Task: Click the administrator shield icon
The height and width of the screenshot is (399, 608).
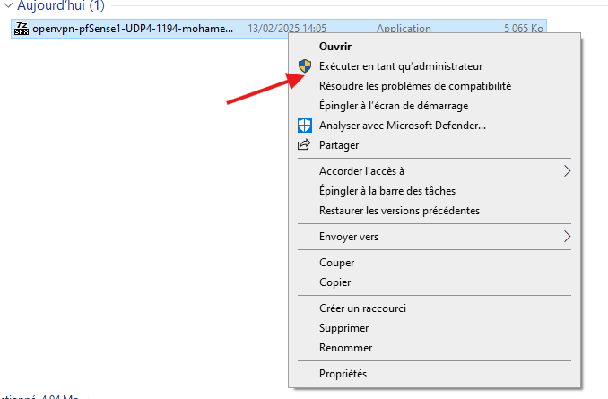Action: [x=305, y=66]
